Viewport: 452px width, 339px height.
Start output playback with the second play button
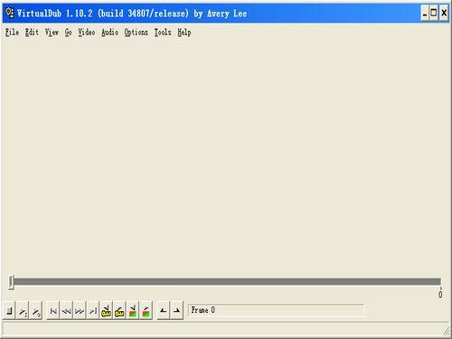(35, 310)
